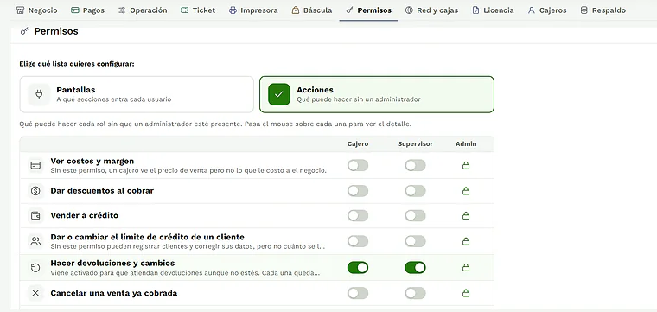Viewport: 657px width, 312px height.
Task: Click the document icon beside Licencia
Action: [475, 10]
